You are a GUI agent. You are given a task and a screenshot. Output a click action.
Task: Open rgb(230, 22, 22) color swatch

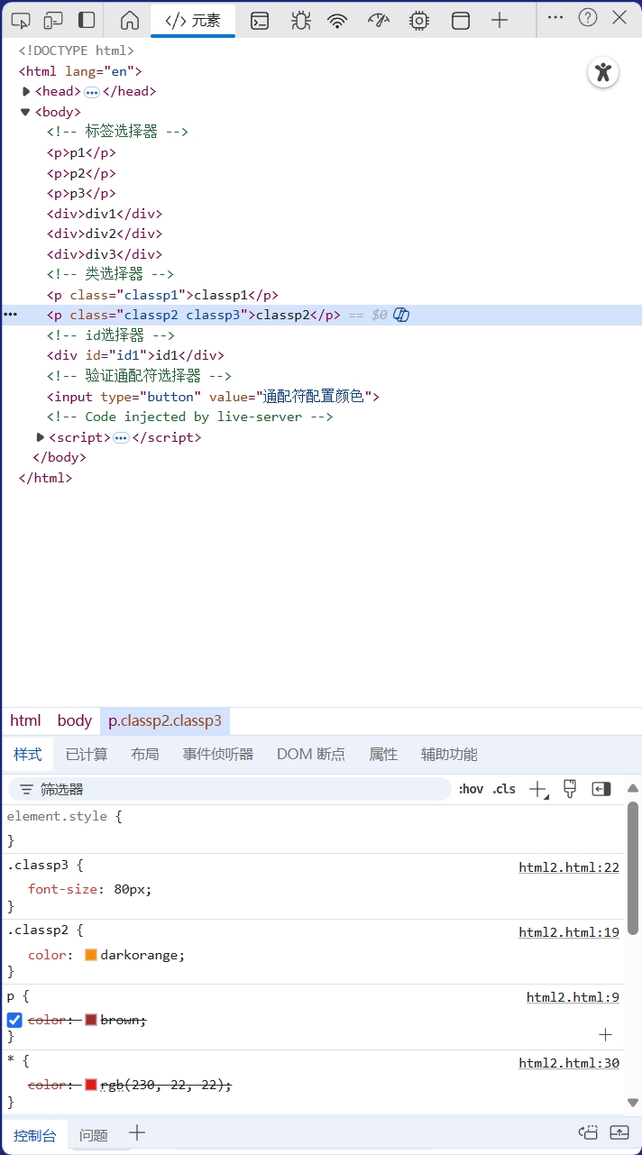point(91,1085)
